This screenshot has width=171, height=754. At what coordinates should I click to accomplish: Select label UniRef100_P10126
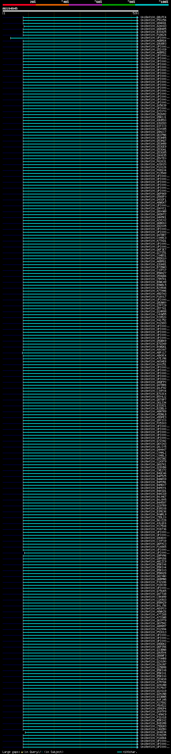153,167
